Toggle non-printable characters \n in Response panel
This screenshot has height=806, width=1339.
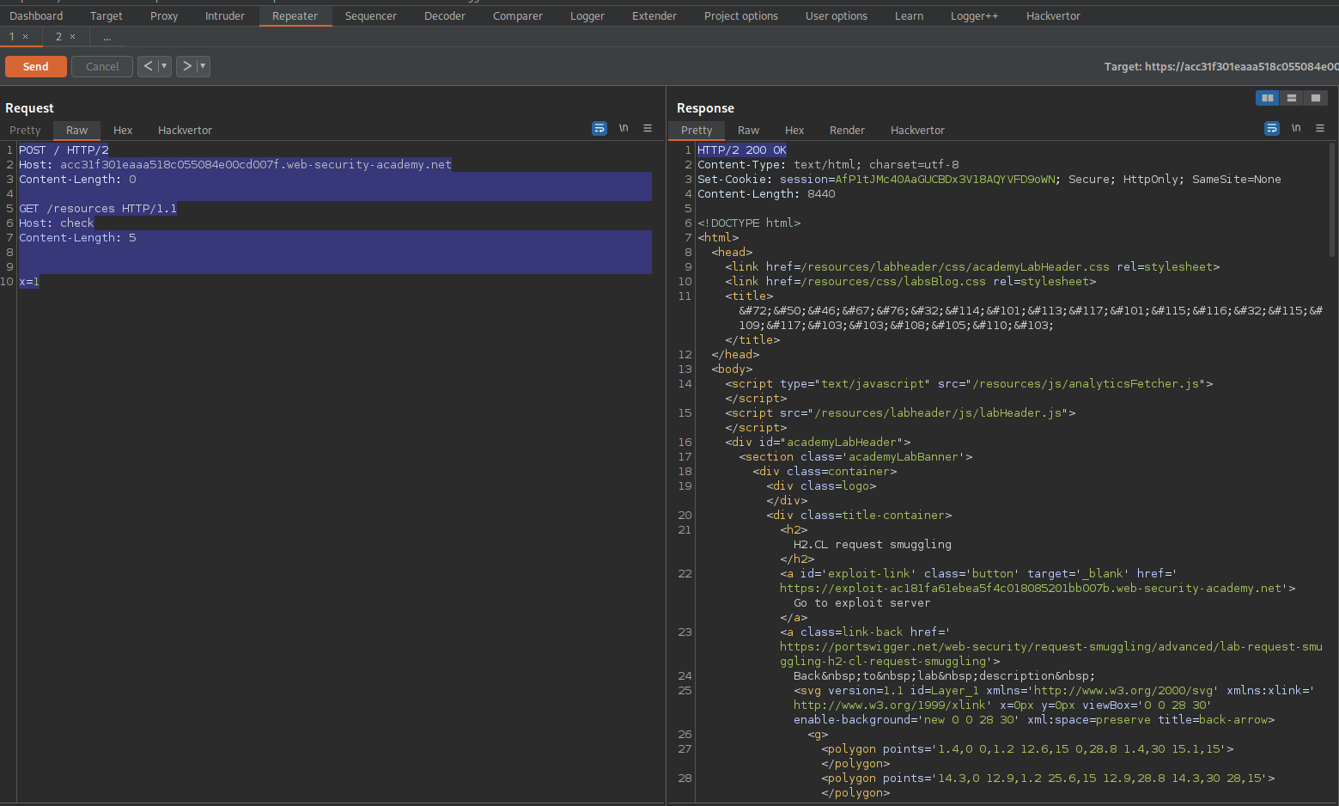(x=1296, y=128)
